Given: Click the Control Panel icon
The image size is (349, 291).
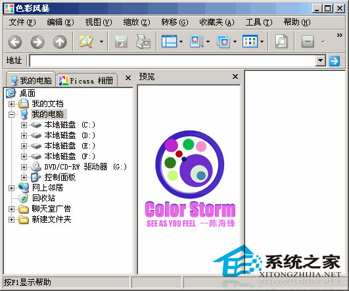Looking at the screenshot, I should [x=36, y=177].
